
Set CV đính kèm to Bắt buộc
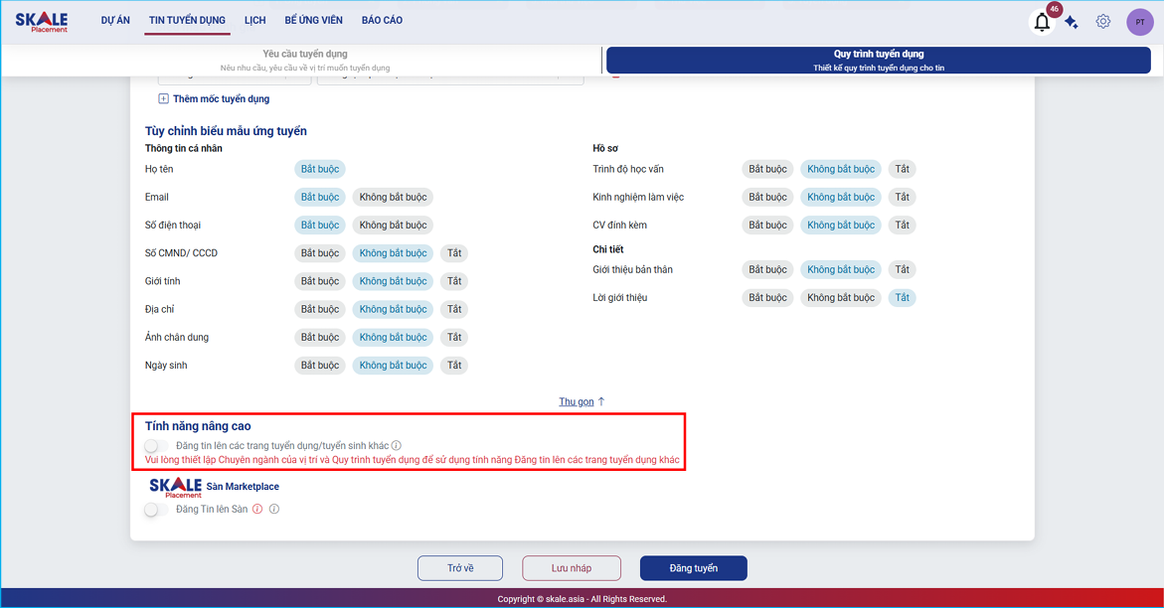click(x=767, y=225)
